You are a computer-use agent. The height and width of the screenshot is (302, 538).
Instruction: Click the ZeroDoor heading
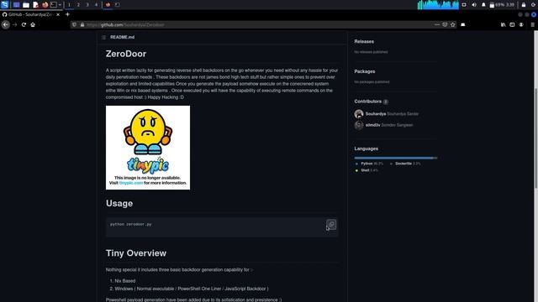[126, 54]
